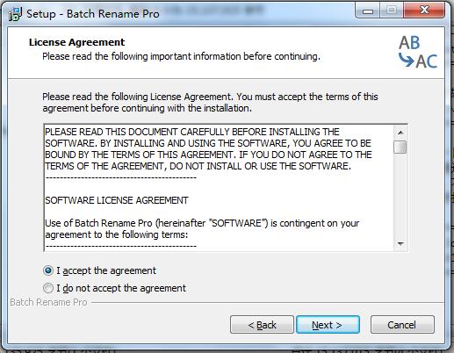The image size is (454, 353).
Task: Click the AB to AC rename logo
Action: [418, 52]
